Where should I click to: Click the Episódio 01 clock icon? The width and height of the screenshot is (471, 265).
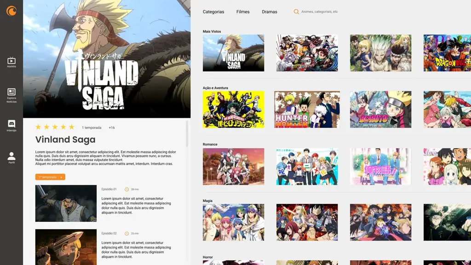click(127, 189)
